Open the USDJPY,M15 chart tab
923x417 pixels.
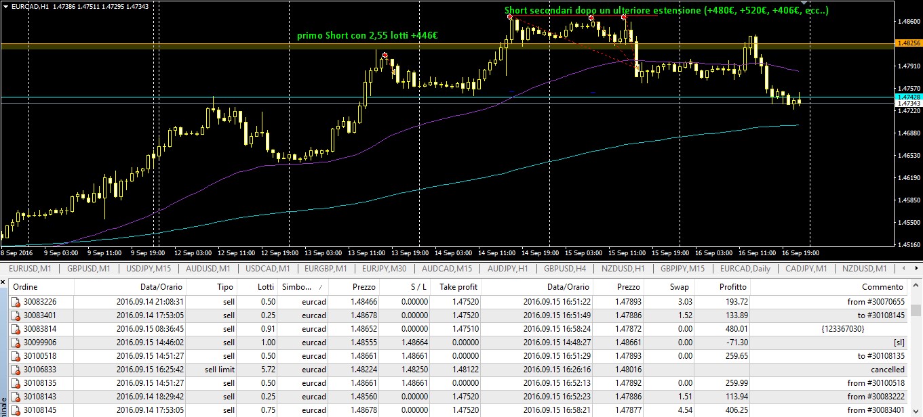(x=149, y=269)
